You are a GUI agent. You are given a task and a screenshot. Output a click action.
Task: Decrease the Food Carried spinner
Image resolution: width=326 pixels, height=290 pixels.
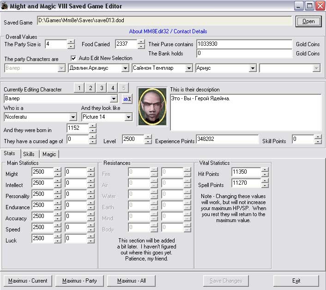pyautogui.click(x=141, y=47)
